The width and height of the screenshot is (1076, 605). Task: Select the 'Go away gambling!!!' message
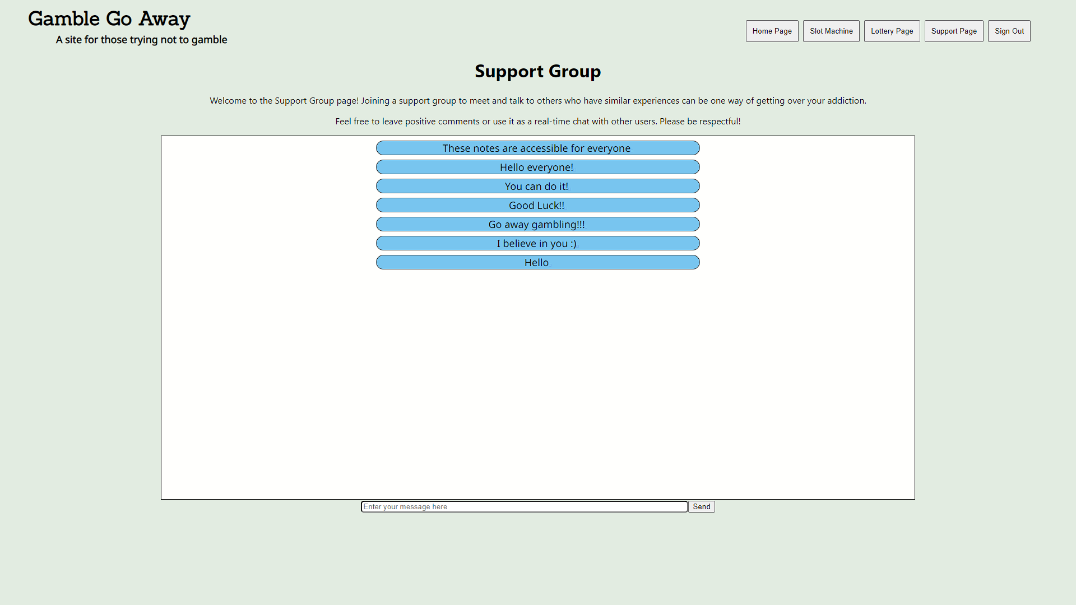pyautogui.click(x=537, y=225)
